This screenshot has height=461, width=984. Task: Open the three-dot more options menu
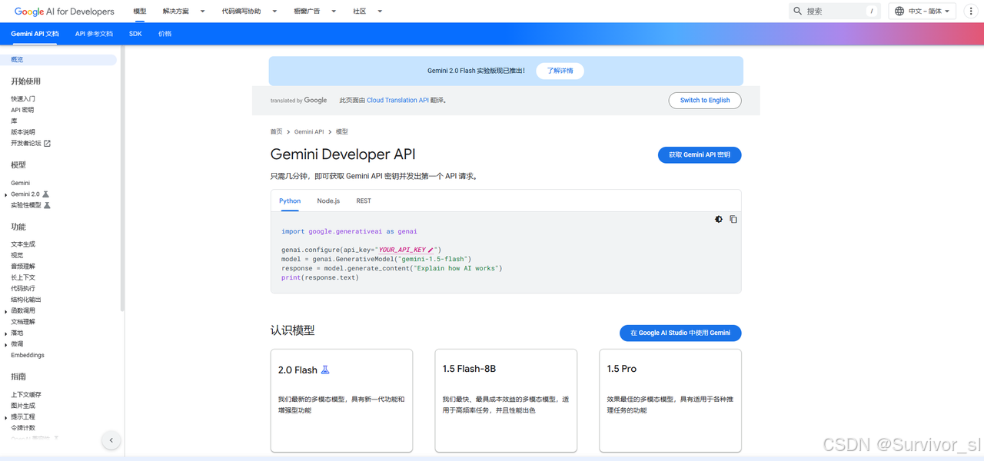tap(971, 11)
